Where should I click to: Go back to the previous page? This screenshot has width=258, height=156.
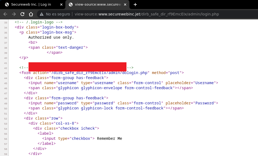6,14
